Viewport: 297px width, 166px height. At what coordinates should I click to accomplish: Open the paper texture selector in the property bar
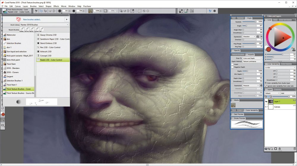(x=90, y=11)
